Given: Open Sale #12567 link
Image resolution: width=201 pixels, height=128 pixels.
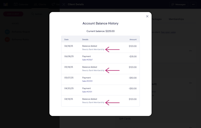Looking at the screenshot, I should point(87,60).
